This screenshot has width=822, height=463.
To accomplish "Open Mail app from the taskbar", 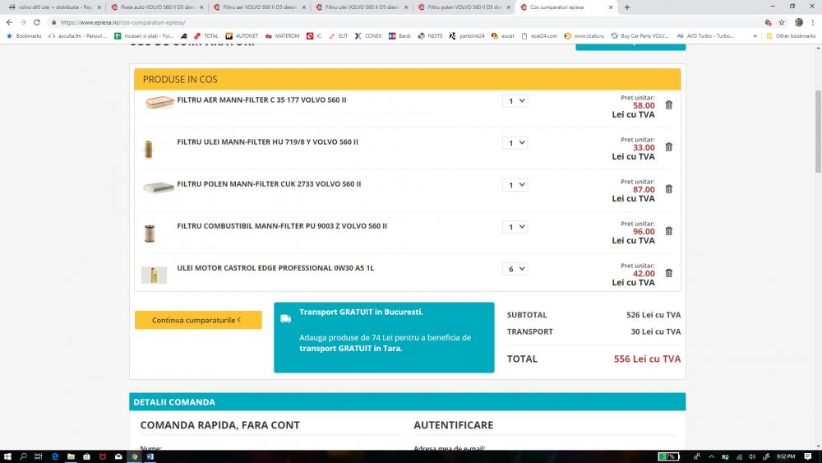I will [118, 456].
